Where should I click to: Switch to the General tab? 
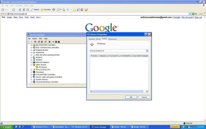coord(92,39)
